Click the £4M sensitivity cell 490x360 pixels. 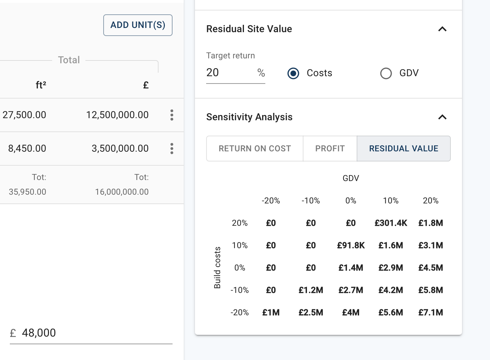[351, 312]
